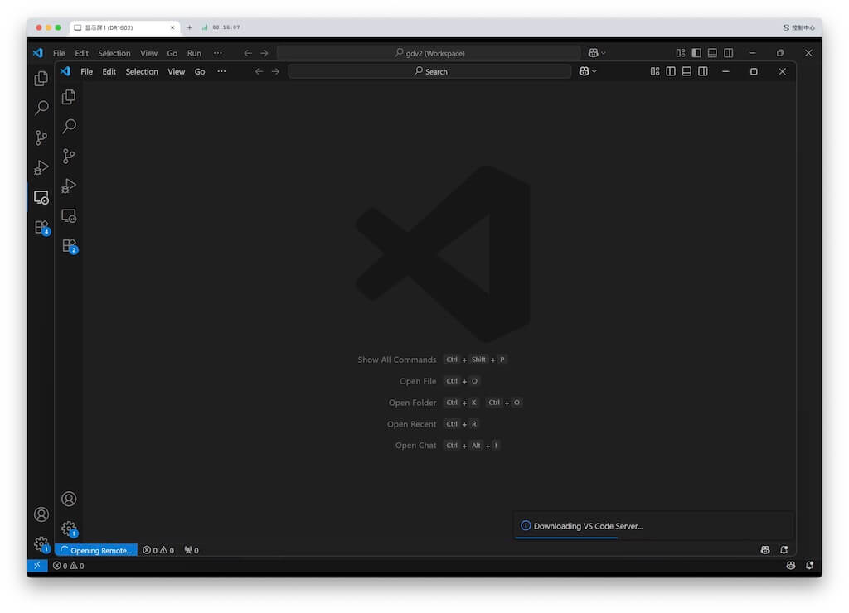Toggle the Primary Side Bar visibility

tap(671, 71)
